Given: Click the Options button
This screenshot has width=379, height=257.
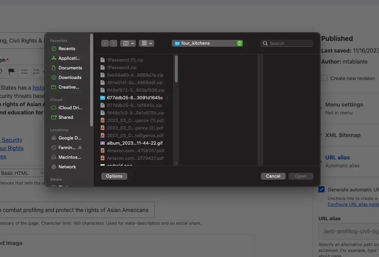Looking at the screenshot, I should [x=114, y=176].
